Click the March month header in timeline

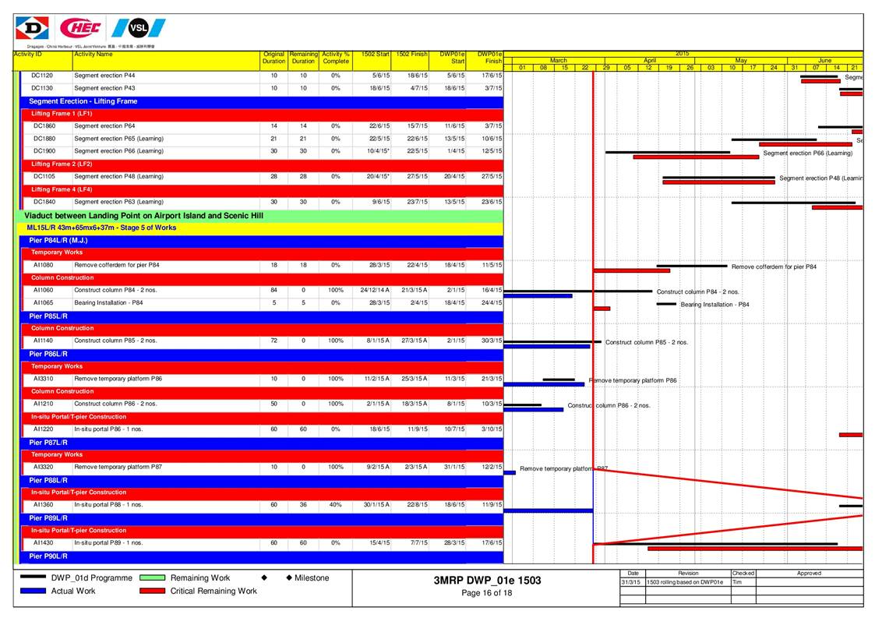[558, 60]
